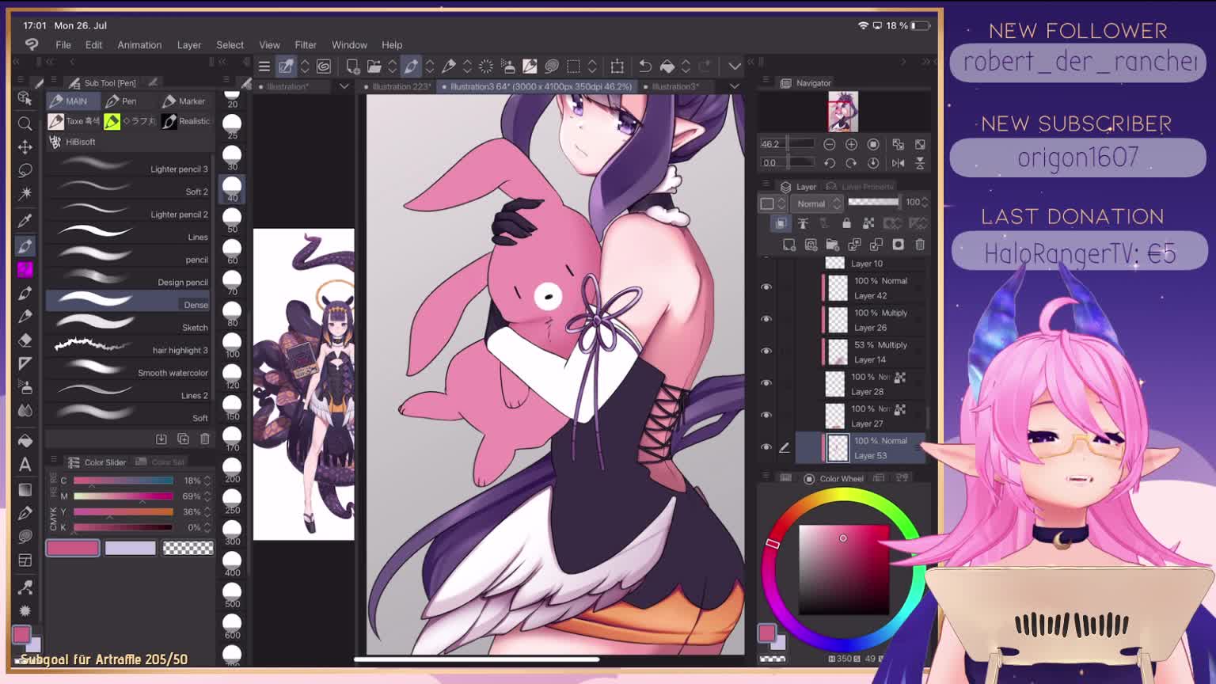Hide Layer 14 with its eye icon
Screen dimensions: 1216x684
click(766, 351)
